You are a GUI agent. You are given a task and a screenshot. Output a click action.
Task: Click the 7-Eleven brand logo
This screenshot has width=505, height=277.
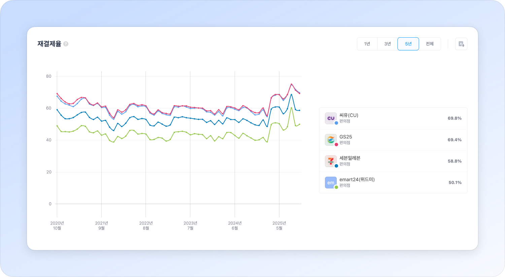331,161
